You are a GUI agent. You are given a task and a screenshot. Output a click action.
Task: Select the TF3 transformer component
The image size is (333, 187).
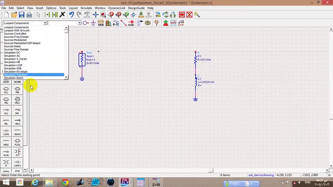point(18,153)
